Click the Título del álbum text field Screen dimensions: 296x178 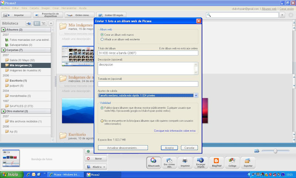148,53
